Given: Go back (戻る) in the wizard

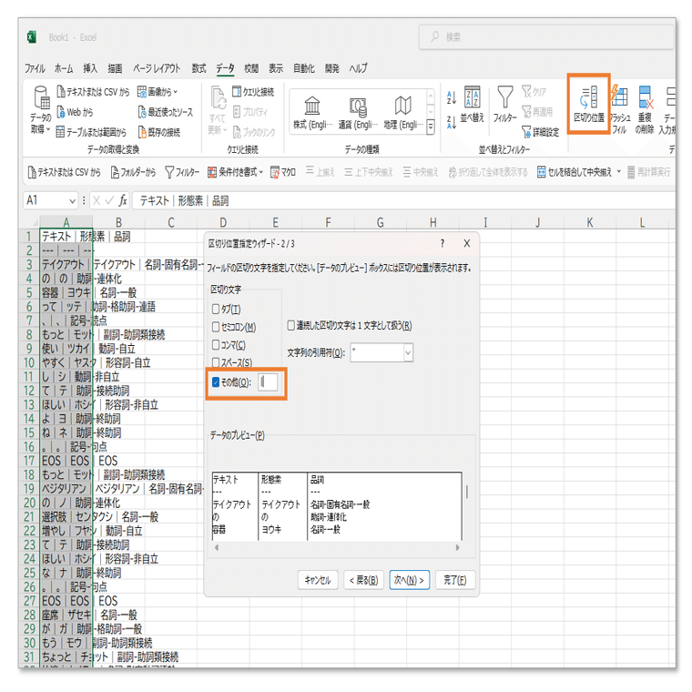Looking at the screenshot, I should tap(363, 580).
